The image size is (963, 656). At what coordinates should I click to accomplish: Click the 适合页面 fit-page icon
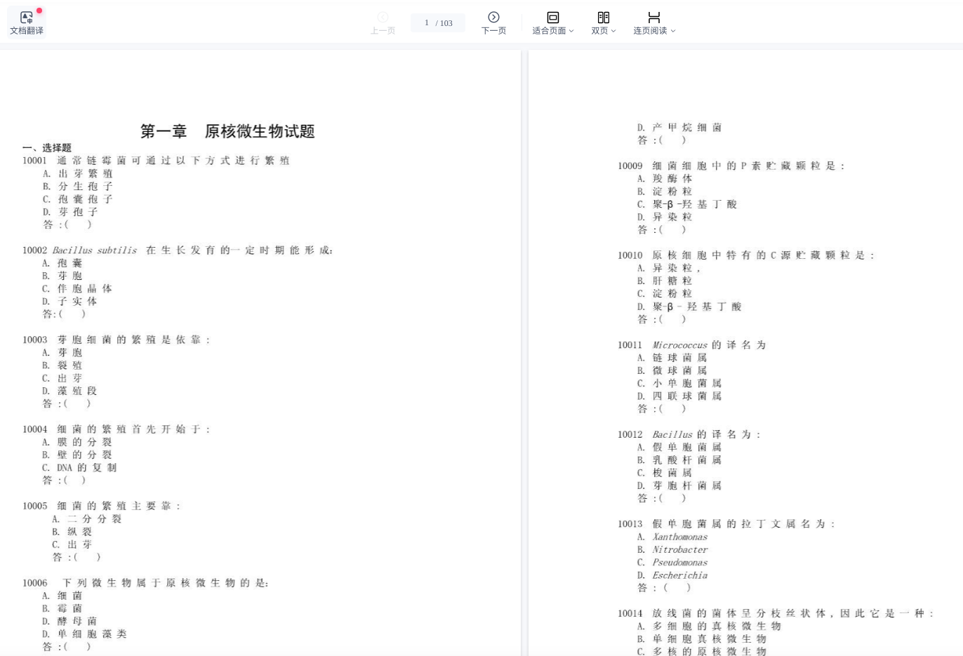click(x=552, y=17)
